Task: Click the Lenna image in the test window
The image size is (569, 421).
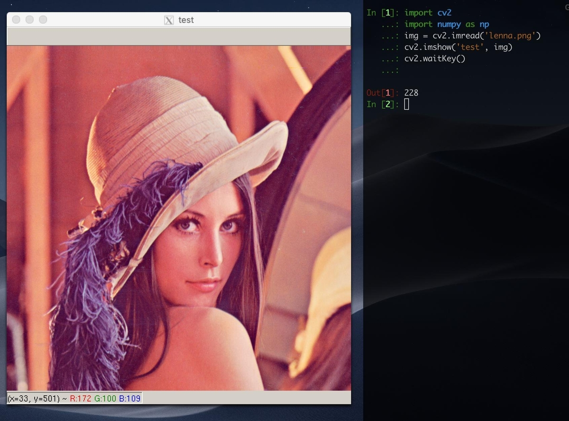Action: click(179, 218)
